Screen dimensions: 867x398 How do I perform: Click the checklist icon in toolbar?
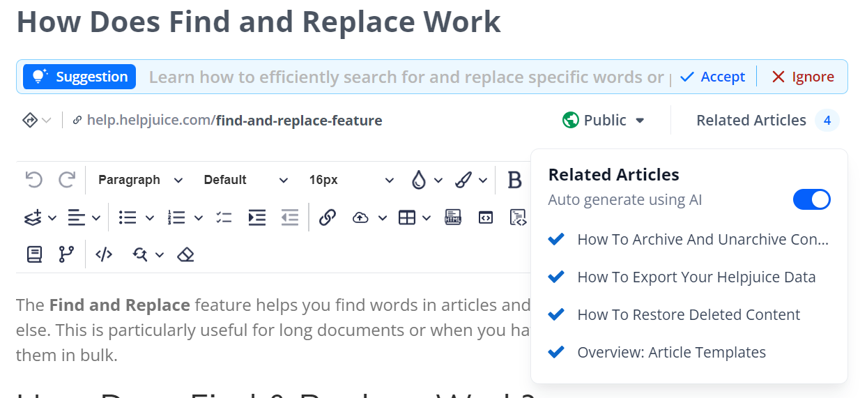point(224,218)
